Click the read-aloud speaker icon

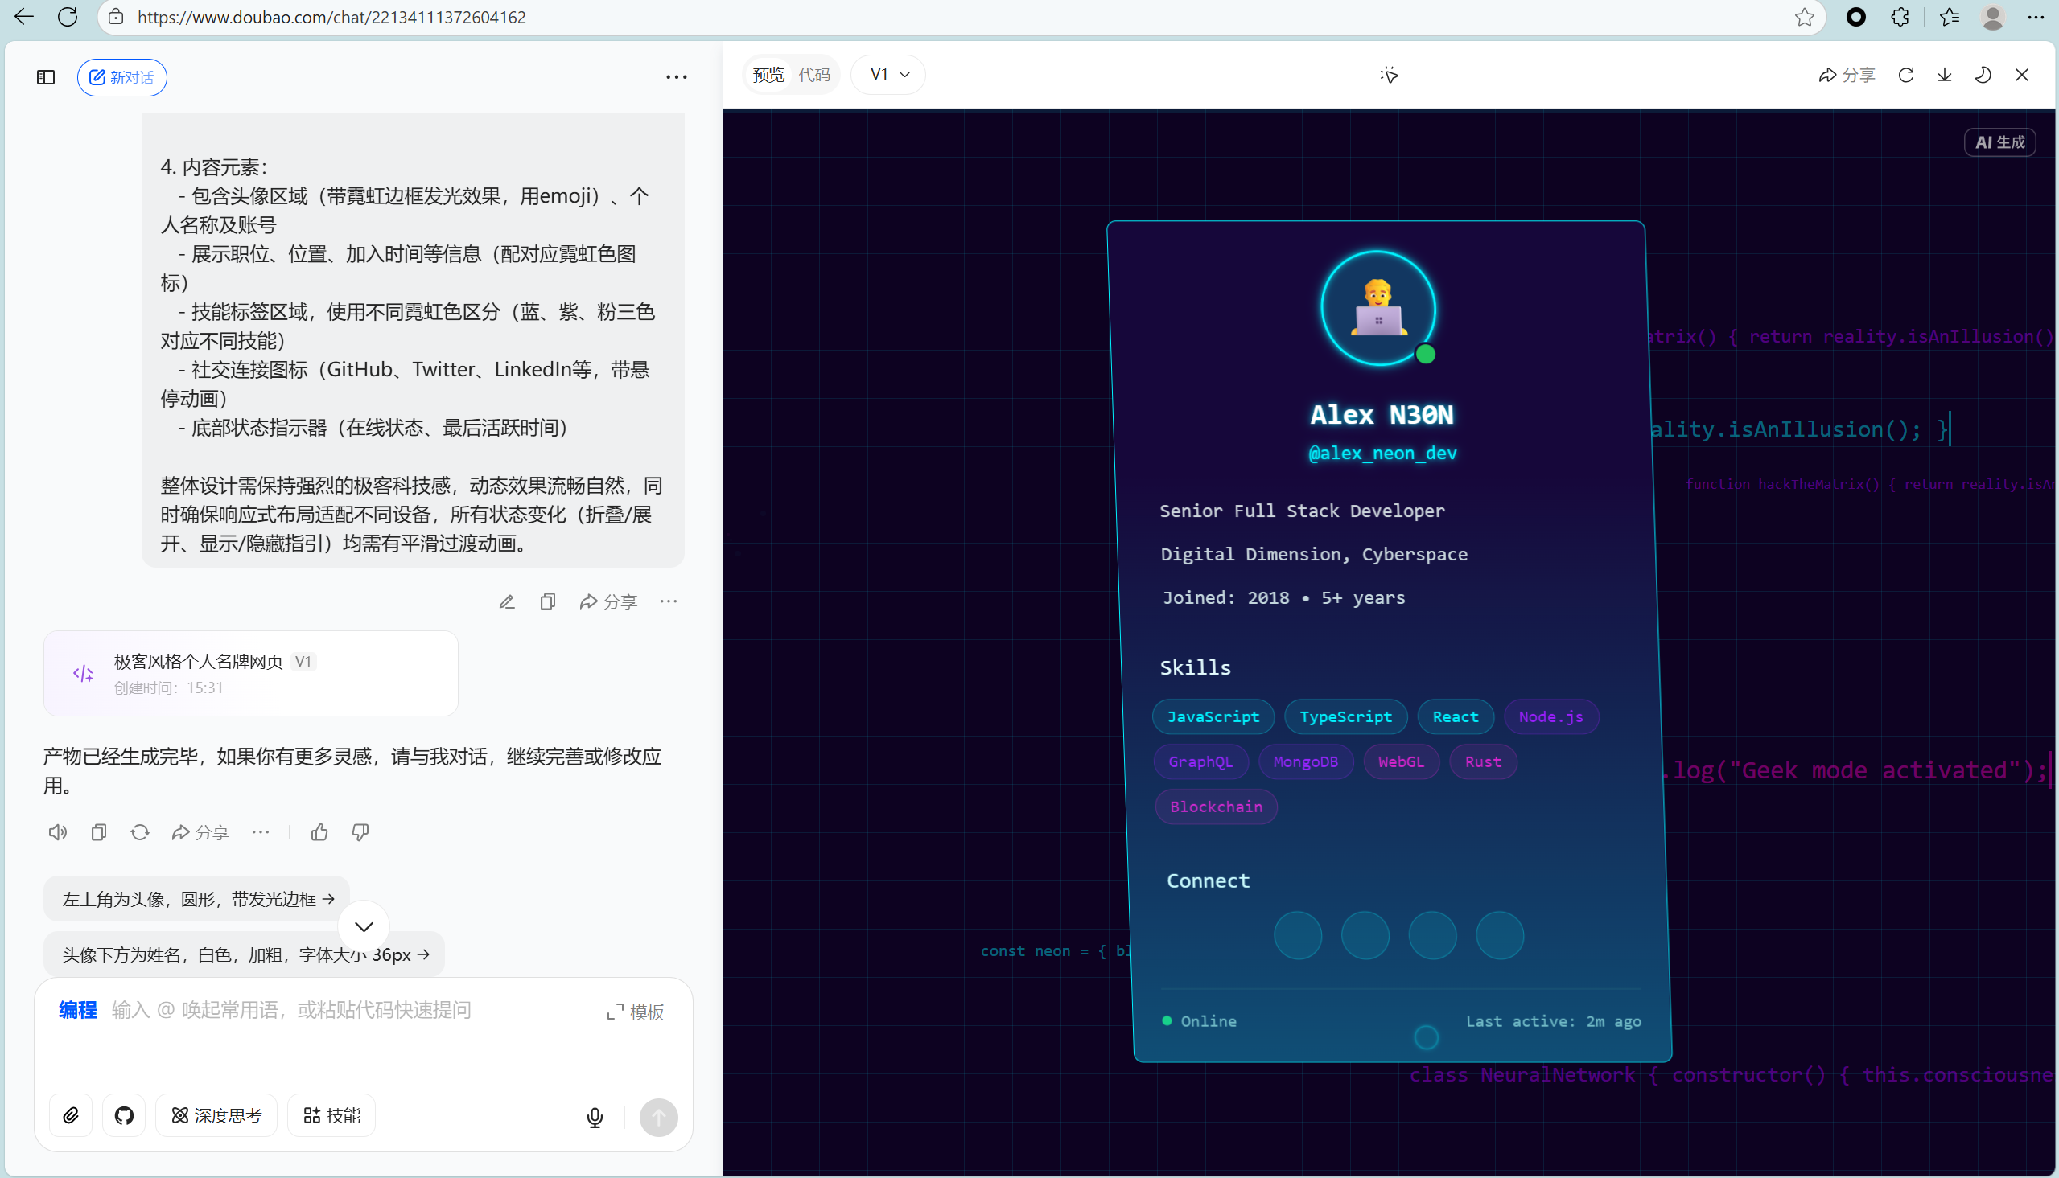click(57, 831)
